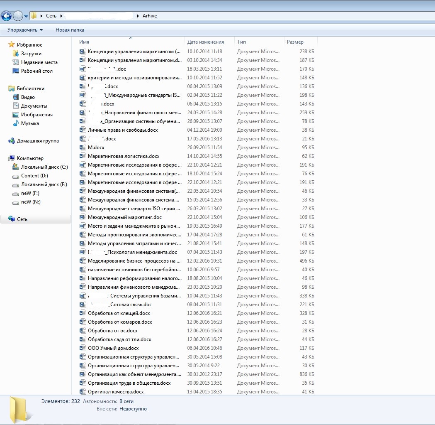Image resolution: width=435 pixels, height=425 pixels.
Task: Click Word icon of Обработка от комаров.docx
Action: point(83,322)
